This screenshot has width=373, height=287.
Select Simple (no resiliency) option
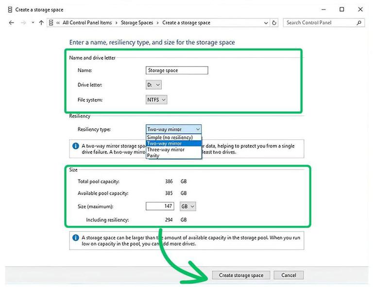click(173, 137)
